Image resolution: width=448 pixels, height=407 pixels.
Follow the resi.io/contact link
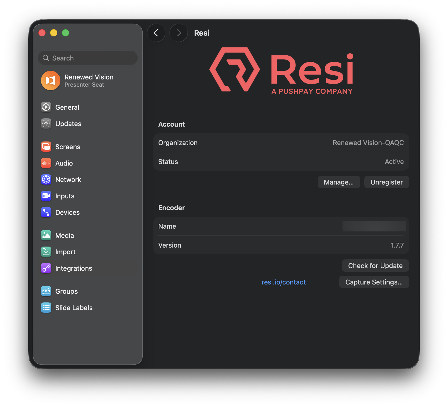click(x=284, y=282)
